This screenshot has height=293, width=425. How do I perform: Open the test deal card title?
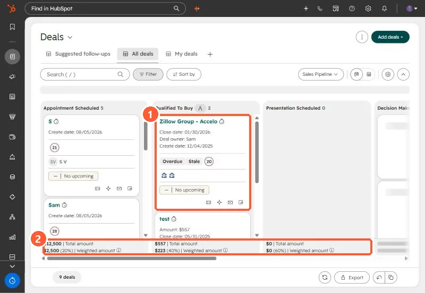[164, 219]
